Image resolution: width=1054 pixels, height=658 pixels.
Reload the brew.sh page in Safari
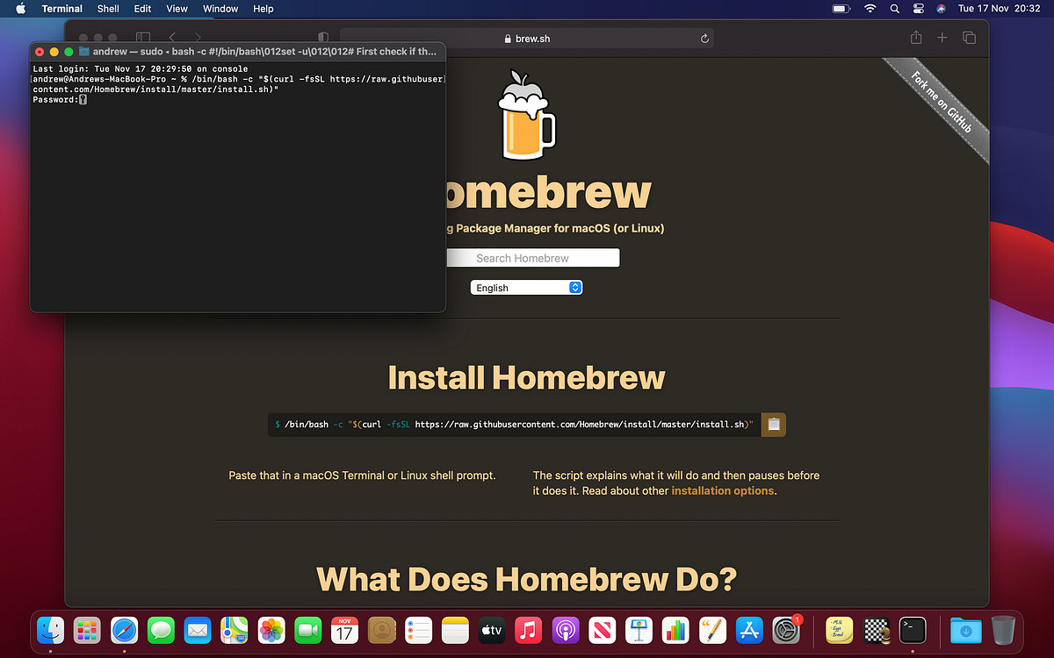click(x=704, y=38)
